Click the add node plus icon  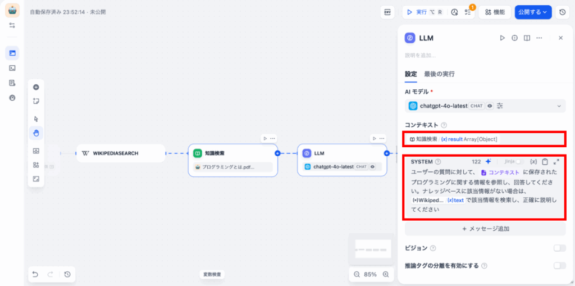coord(36,87)
